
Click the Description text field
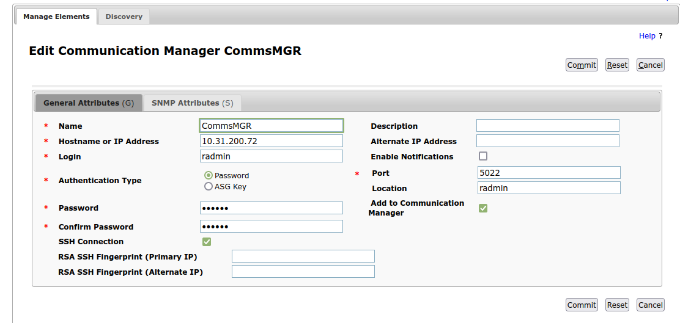[548, 126]
